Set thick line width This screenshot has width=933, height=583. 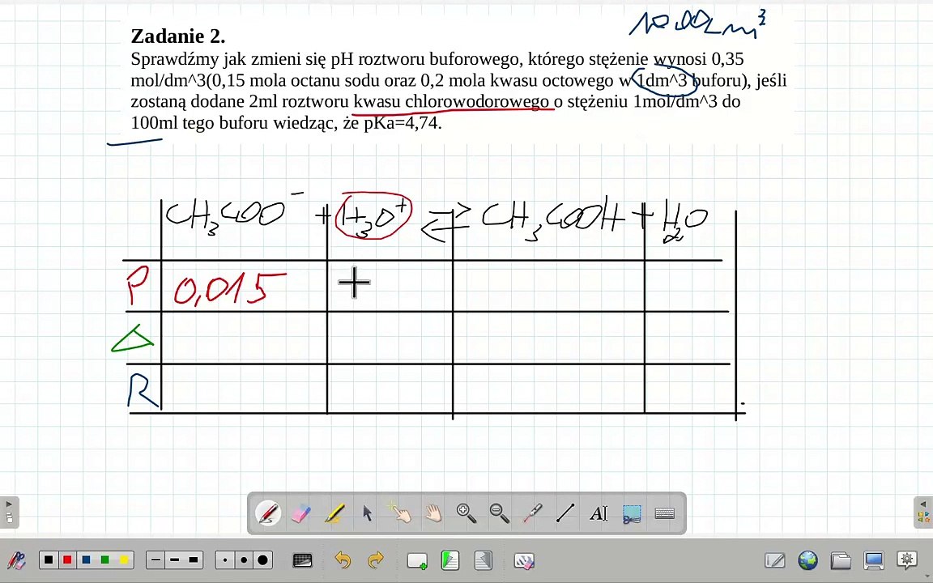pyautogui.click(x=194, y=560)
